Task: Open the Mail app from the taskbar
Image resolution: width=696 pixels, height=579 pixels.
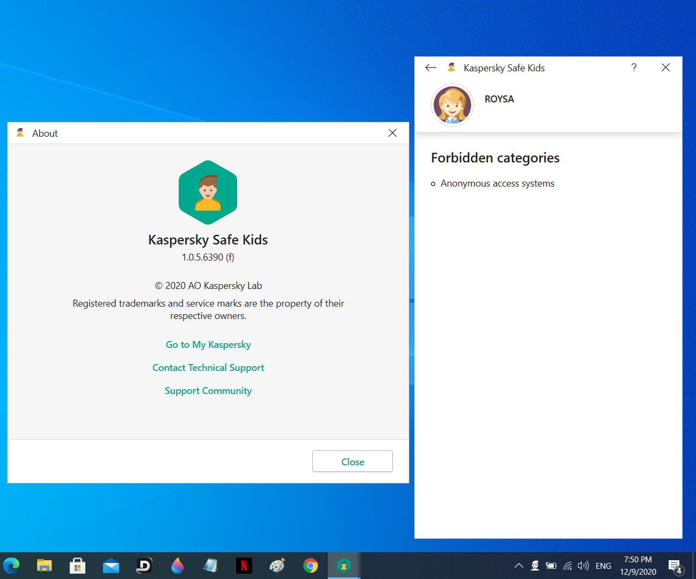Action: [111, 566]
